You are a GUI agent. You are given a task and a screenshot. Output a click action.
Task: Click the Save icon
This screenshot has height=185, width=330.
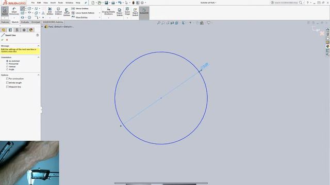click(x=106, y=3)
